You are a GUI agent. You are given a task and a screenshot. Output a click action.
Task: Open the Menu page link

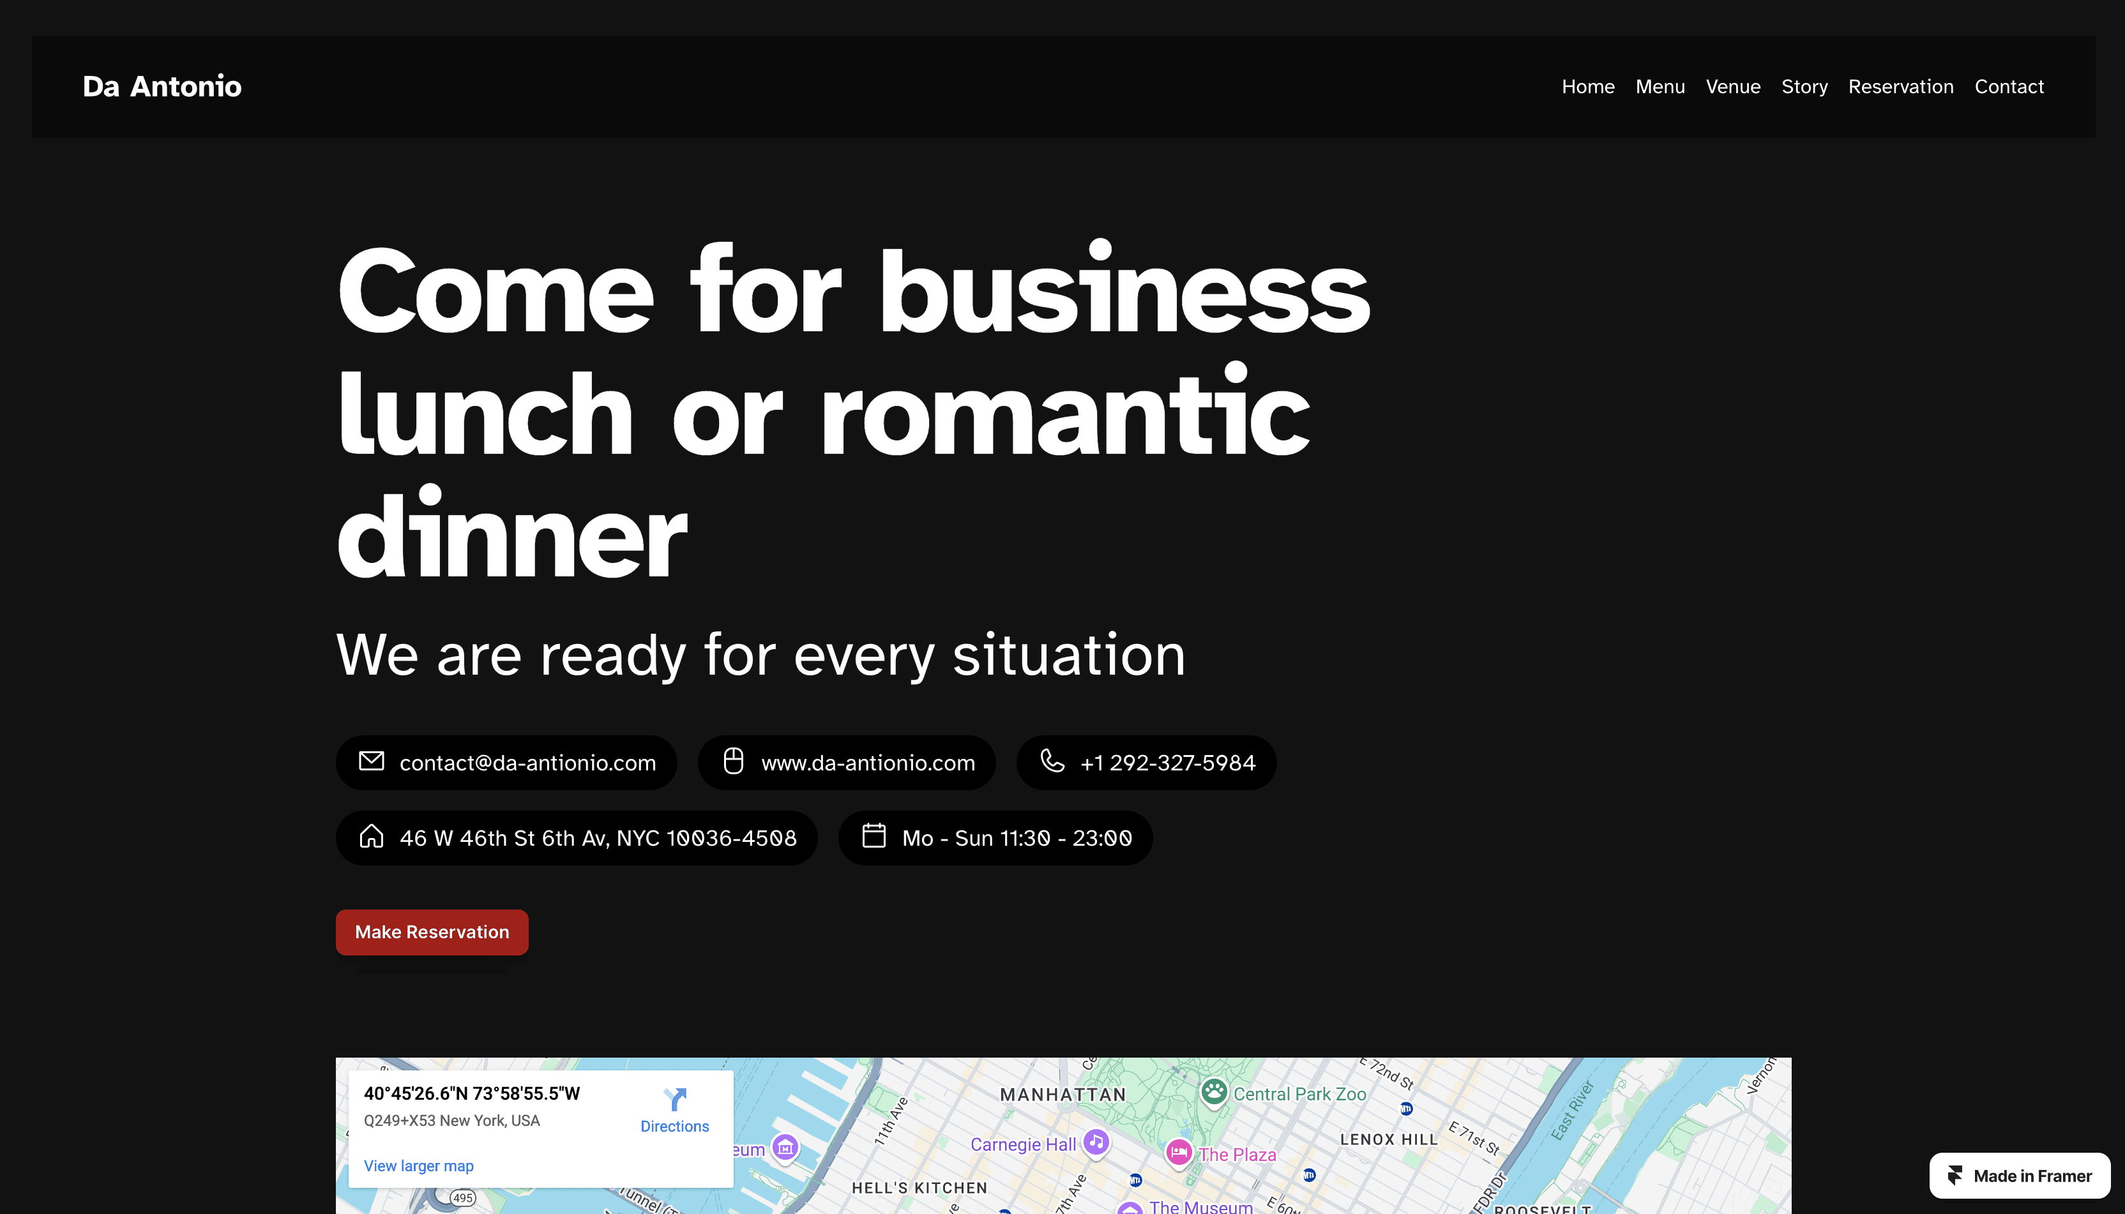1660,87
